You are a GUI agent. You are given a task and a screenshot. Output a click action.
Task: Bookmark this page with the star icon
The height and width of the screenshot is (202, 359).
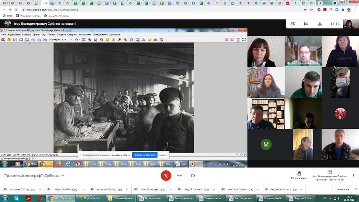click(312, 10)
